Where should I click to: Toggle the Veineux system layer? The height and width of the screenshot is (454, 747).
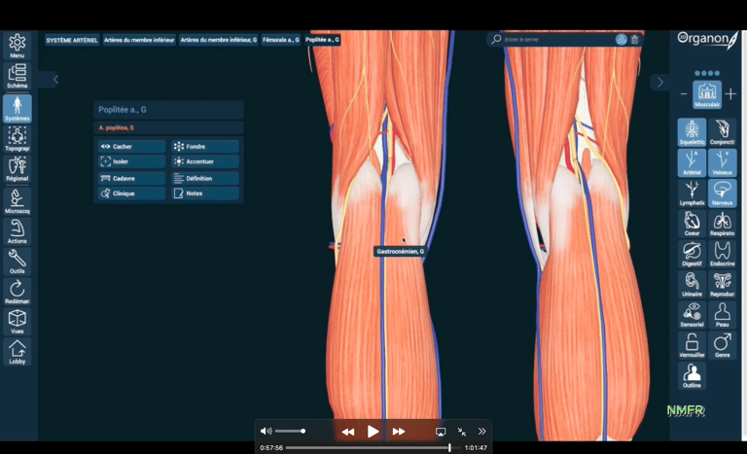723,163
